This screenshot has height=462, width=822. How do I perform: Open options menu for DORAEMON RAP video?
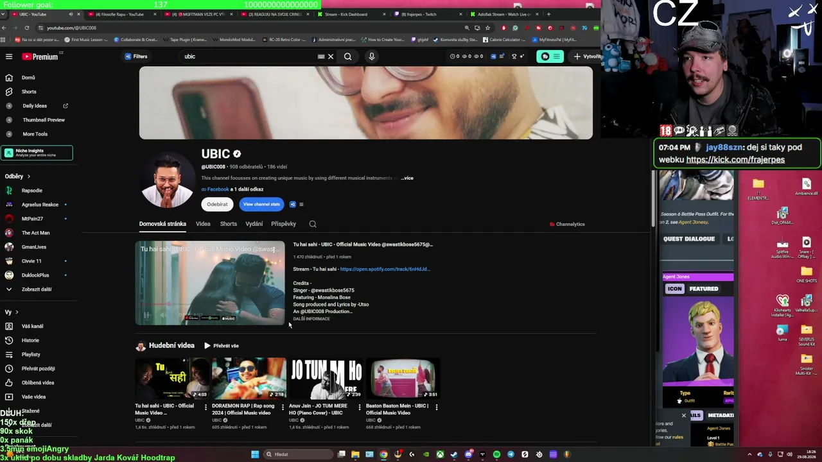283,407
